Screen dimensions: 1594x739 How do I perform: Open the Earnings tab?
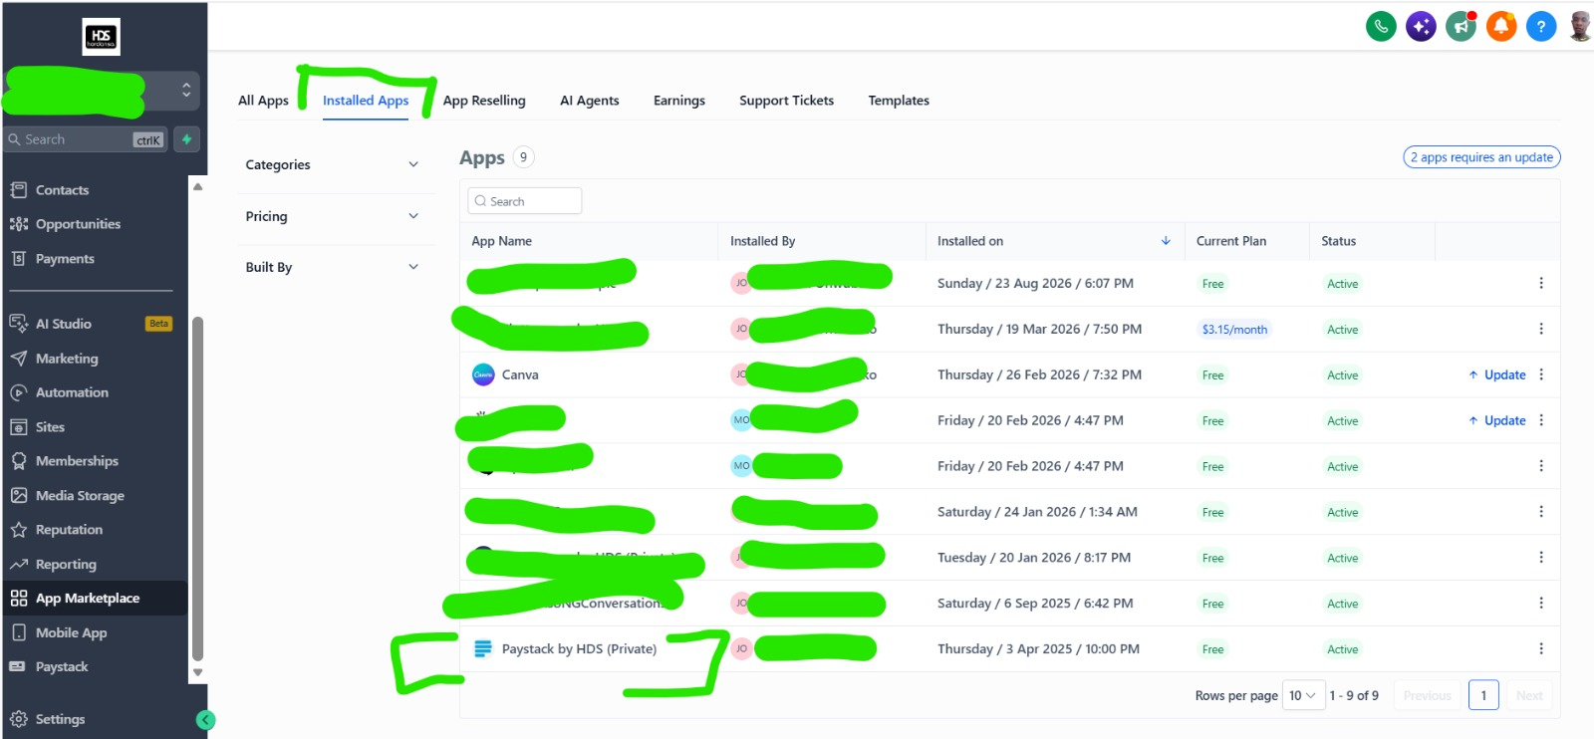pyautogui.click(x=679, y=101)
